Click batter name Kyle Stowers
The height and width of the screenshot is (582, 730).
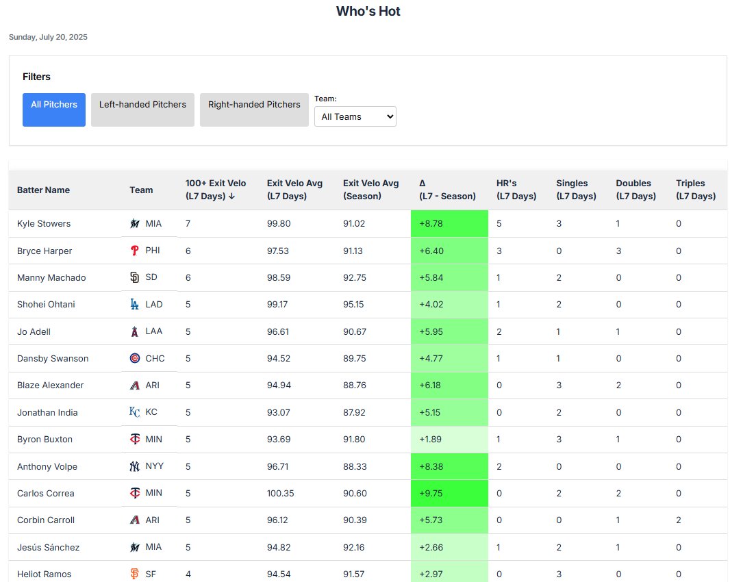click(x=44, y=223)
